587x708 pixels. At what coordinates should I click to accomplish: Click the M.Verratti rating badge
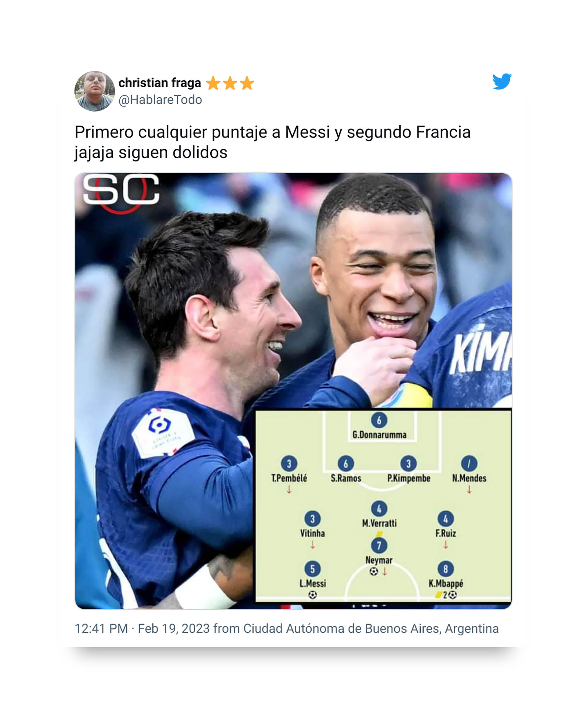(379, 509)
